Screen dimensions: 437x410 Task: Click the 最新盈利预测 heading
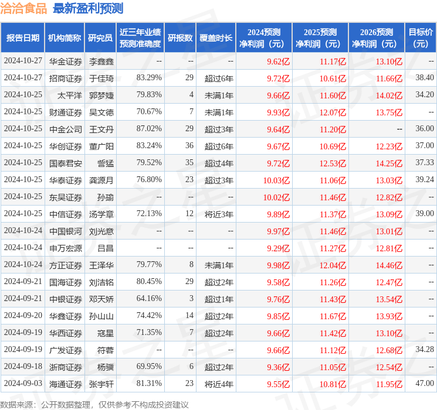tap(88, 9)
